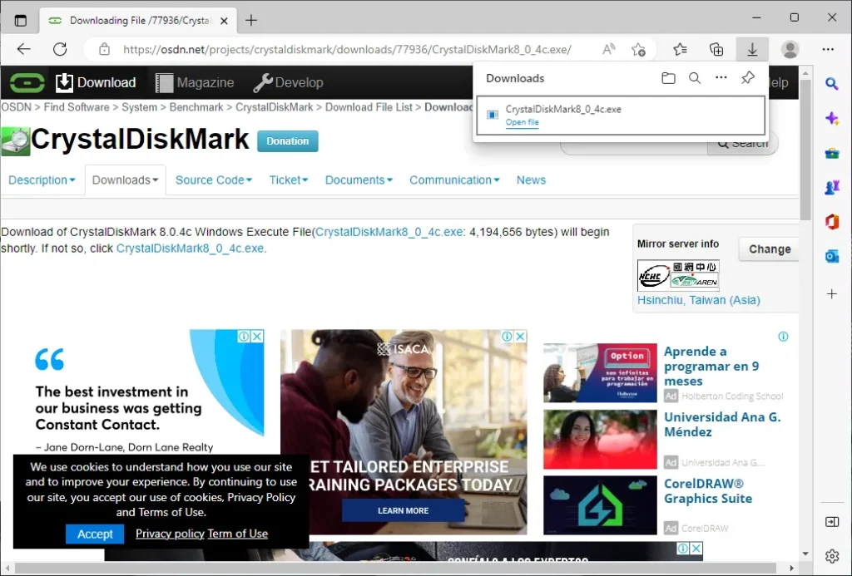Click the Hsinchiu, Taiwan (Asia) link
The height and width of the screenshot is (576, 852).
(x=698, y=300)
